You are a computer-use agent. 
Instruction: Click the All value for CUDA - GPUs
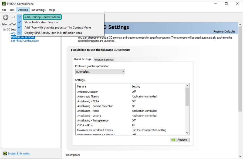tap(133, 125)
